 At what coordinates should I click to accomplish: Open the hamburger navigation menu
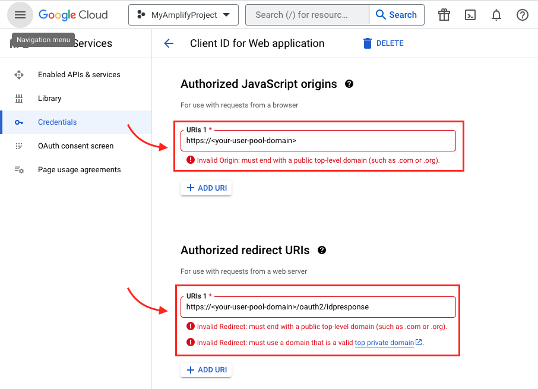point(20,15)
